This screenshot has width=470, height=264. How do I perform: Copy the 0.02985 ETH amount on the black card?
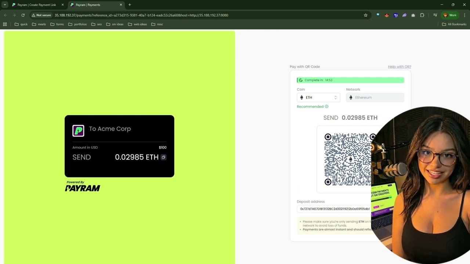pyautogui.click(x=163, y=157)
